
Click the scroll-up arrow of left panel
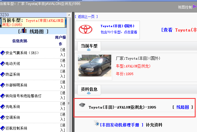(x=69, y=15)
